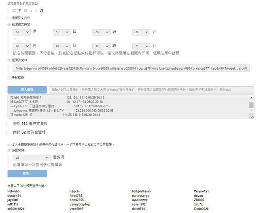Enable the 噓 comment type checkbox

click(37, 10)
